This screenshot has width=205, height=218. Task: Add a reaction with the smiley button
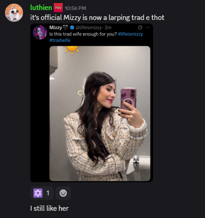63,193
